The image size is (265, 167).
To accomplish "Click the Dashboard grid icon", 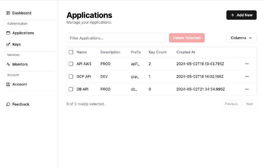I will pos(8,13).
